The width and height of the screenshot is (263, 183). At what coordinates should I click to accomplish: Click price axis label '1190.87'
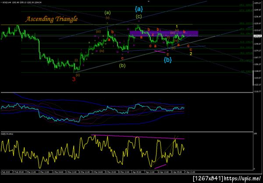click(257, 44)
